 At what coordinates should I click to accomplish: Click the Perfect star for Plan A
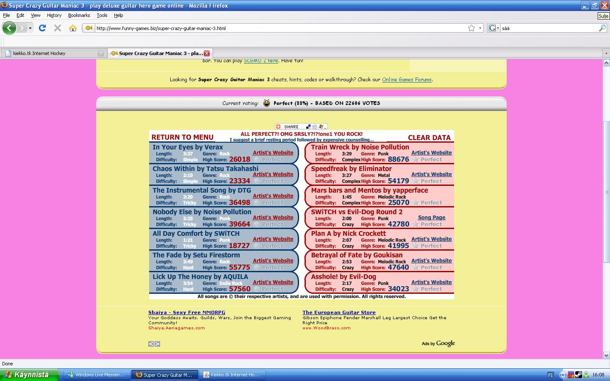coord(416,246)
